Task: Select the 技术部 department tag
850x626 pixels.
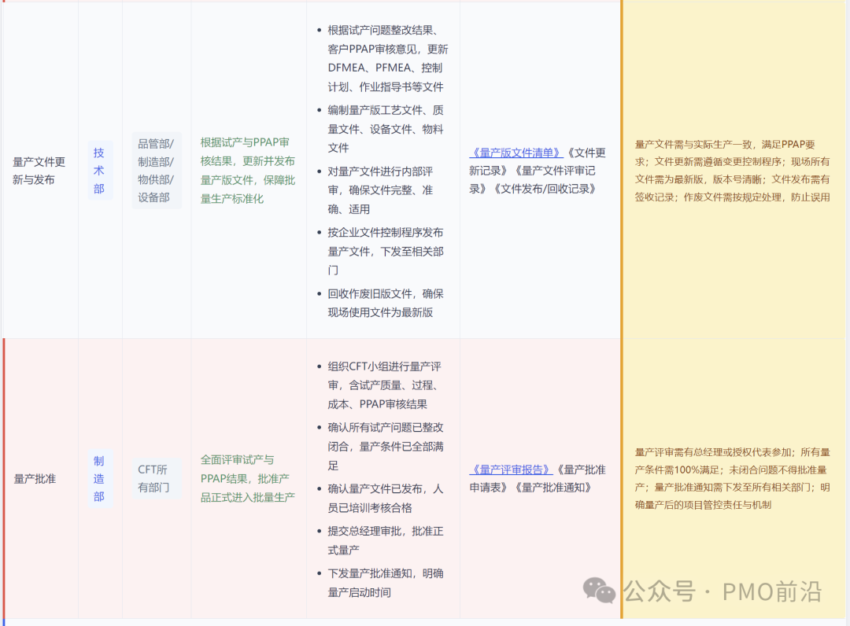Action: coord(99,169)
